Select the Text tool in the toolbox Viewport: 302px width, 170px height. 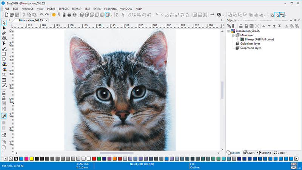(x=4, y=43)
